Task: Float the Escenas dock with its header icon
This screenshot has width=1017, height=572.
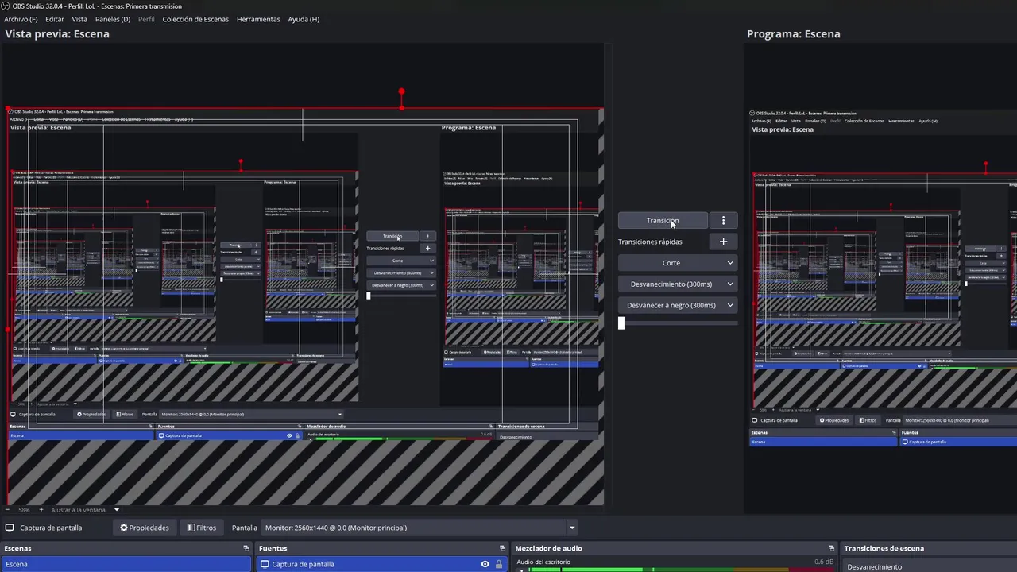Action: click(x=246, y=548)
